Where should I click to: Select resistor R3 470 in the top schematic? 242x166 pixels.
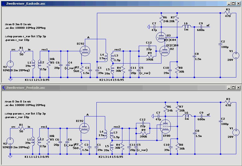point(228,13)
